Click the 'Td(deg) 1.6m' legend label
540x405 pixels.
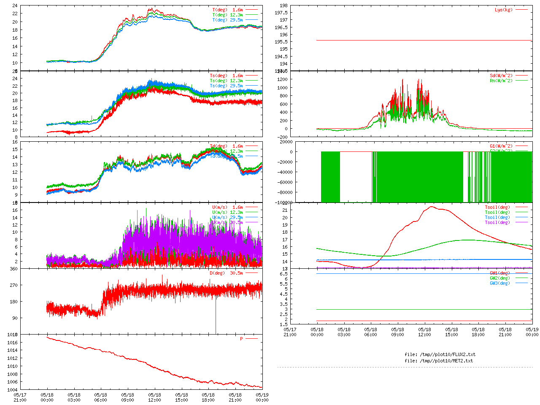[x=227, y=146]
